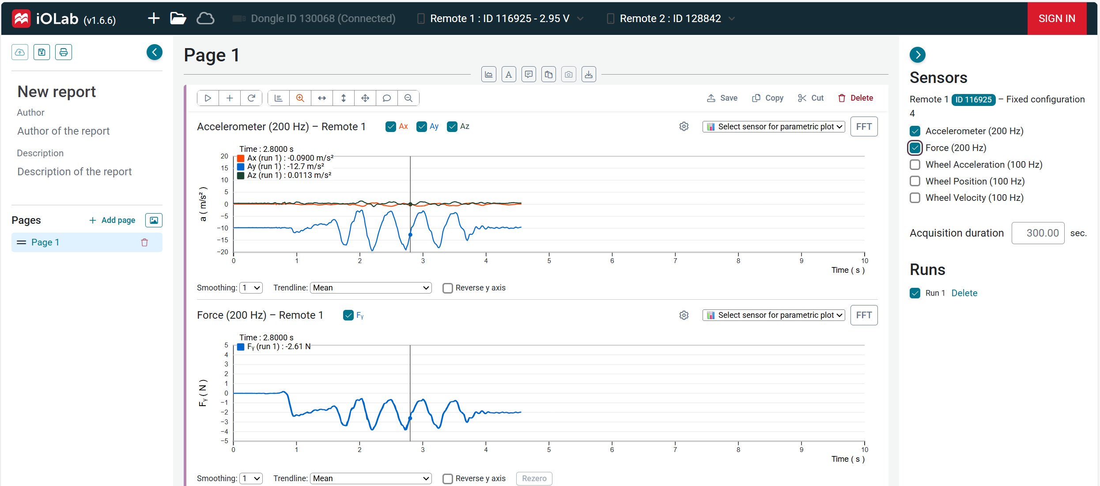Click the play record button in the chart toolbar
Viewport: 1100px width, 486px height.
[x=208, y=98]
